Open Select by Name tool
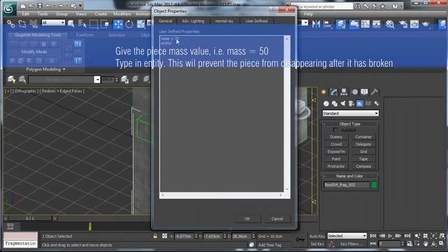 [83, 24]
